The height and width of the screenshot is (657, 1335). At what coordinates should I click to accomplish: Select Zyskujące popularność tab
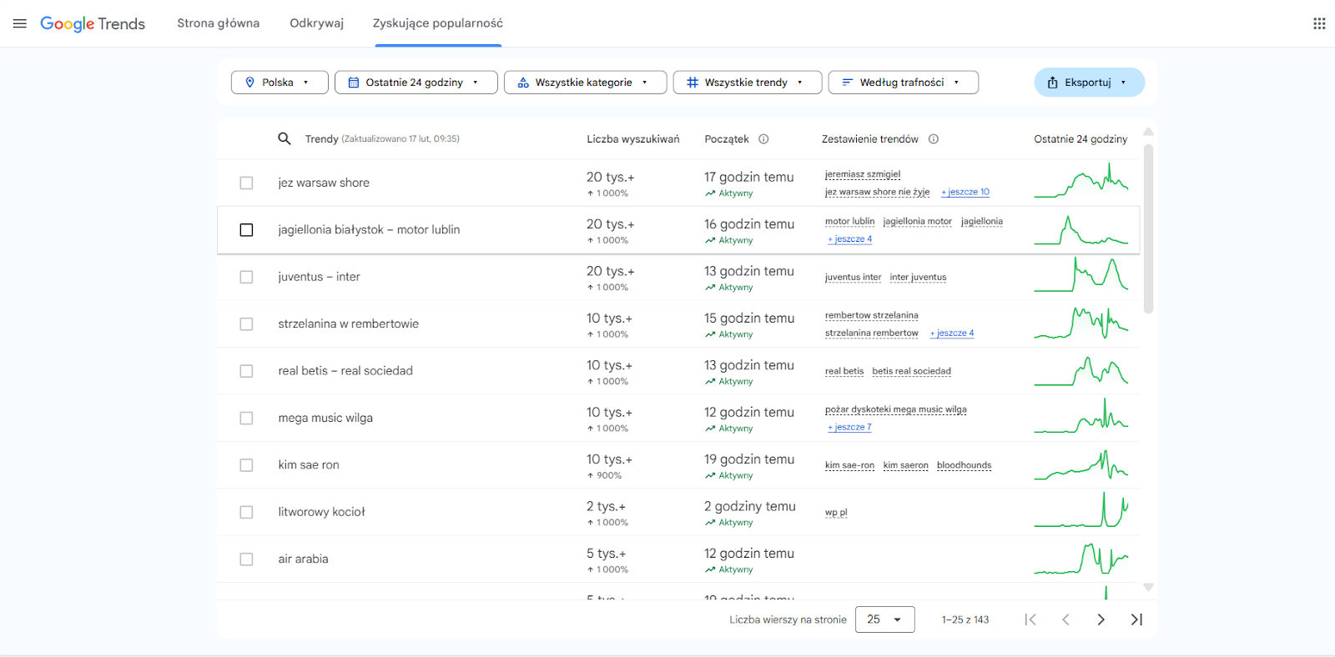pyautogui.click(x=437, y=23)
